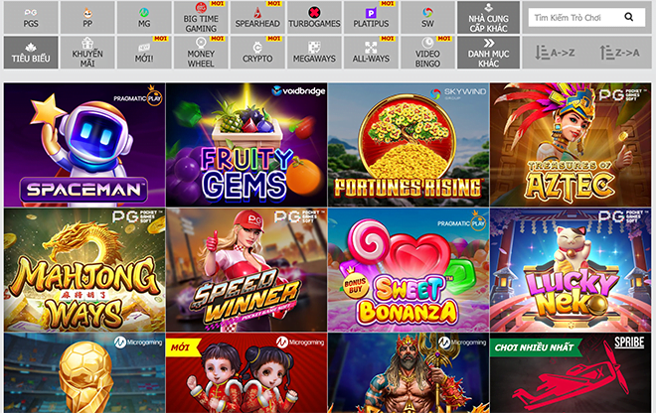Select the PGS provider filter
This screenshot has width=656, height=413.
pyautogui.click(x=31, y=18)
